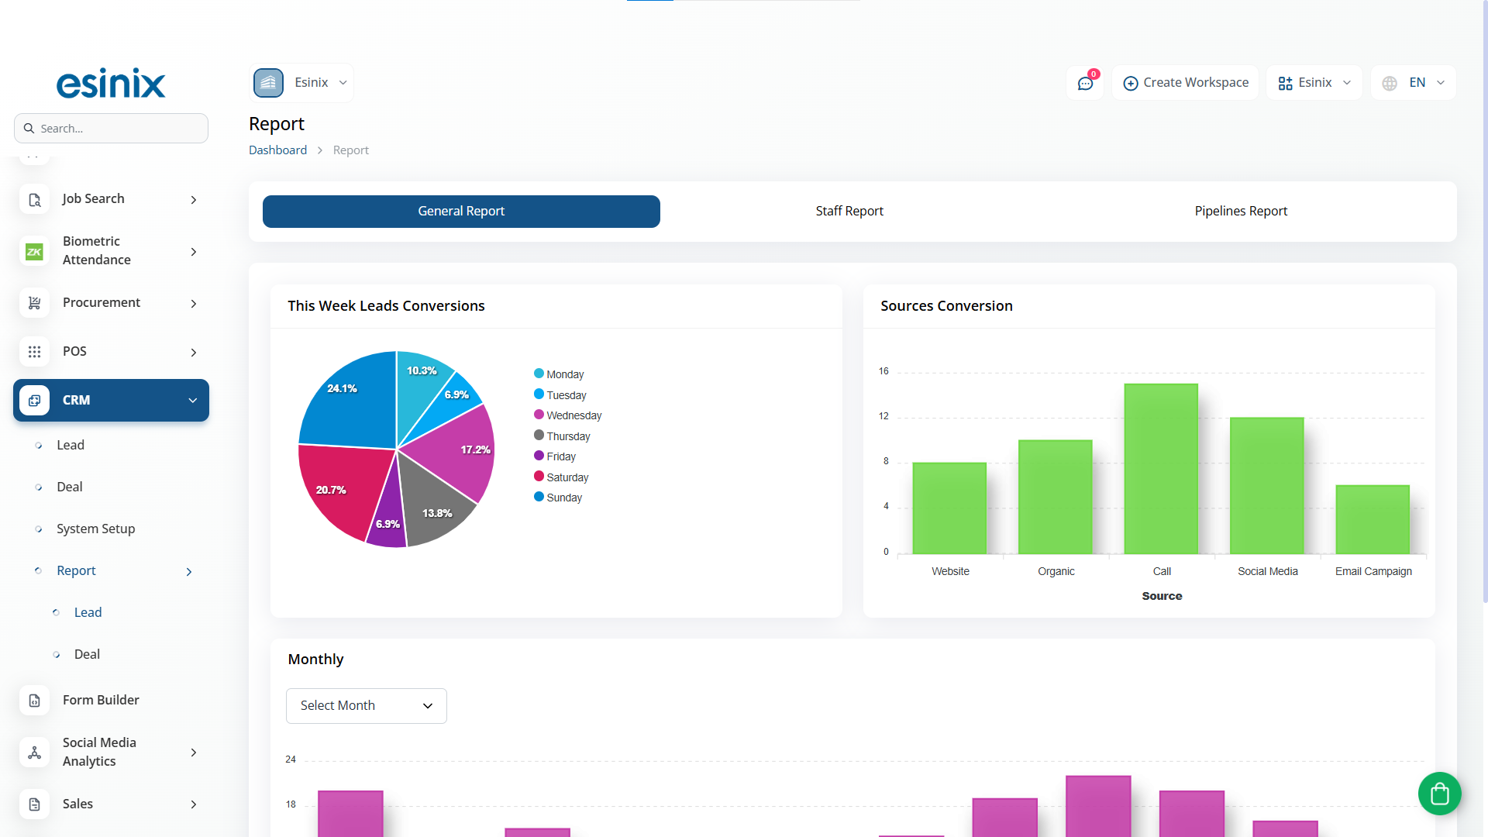Click the CRM sidebar icon
The image size is (1488, 837).
tap(34, 401)
